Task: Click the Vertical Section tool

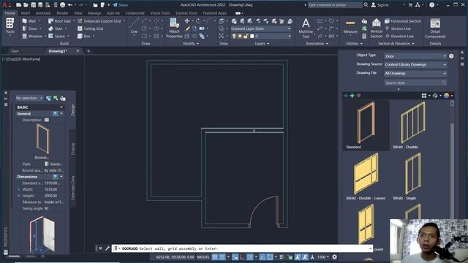Action: tap(376, 28)
